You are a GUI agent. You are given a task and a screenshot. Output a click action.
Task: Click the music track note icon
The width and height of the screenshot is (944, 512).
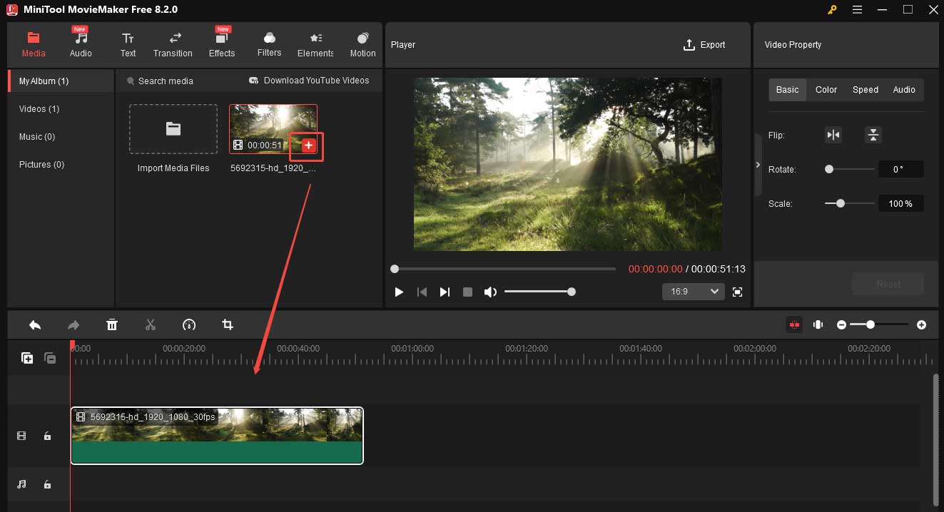pos(21,484)
